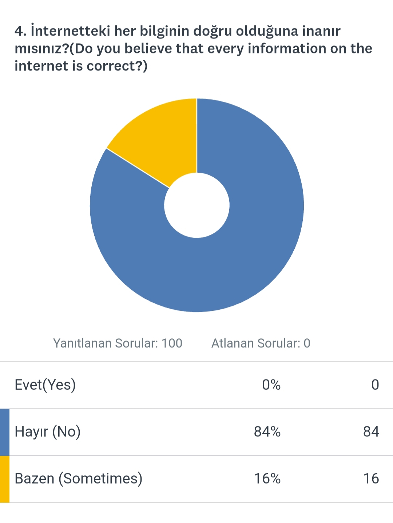Click the 0% value for Evet
Screen dimensions: 393x523
coord(271,385)
